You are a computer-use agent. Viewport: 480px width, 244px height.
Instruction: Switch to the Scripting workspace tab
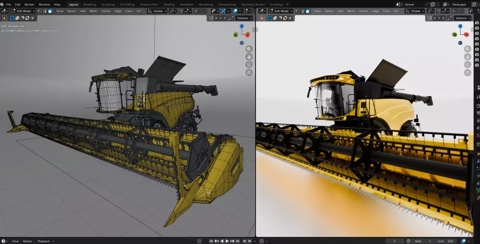click(x=276, y=4)
